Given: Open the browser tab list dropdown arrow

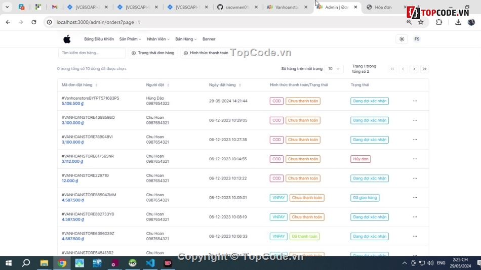Looking at the screenshot, I should pyautogui.click(x=7, y=7).
